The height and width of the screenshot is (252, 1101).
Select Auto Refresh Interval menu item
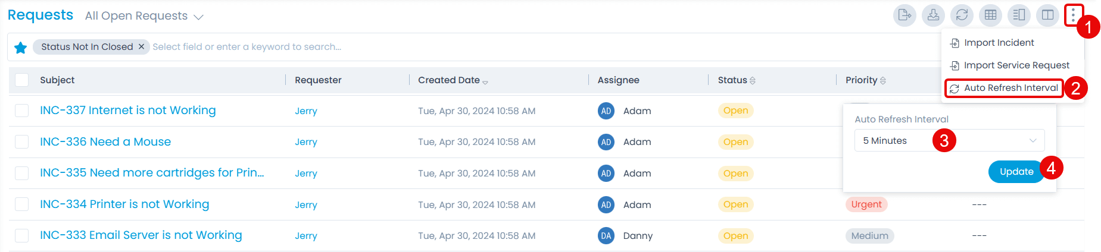coord(1010,88)
